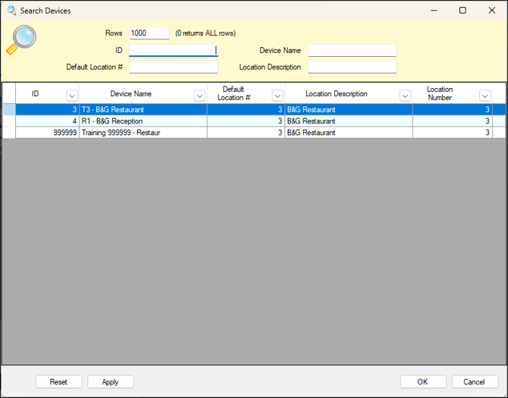Click Location Description in Training 999999 row
This screenshot has width=508, height=398.
click(349, 133)
